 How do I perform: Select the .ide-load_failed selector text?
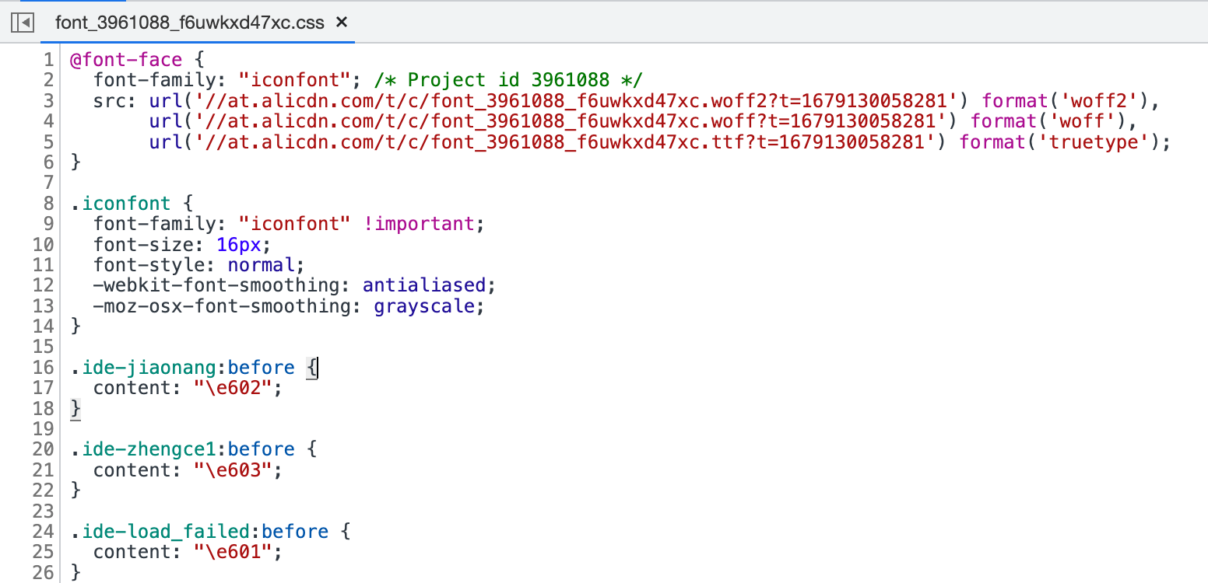point(158,531)
